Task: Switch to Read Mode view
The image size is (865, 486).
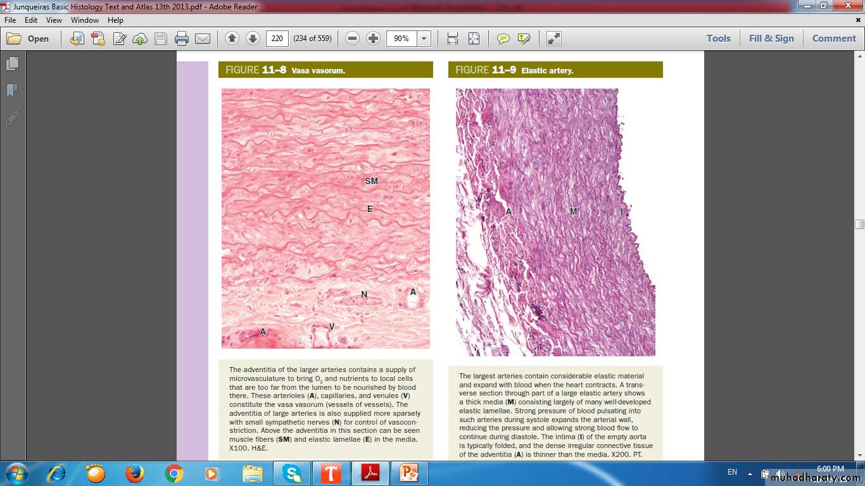Action: 553,39
